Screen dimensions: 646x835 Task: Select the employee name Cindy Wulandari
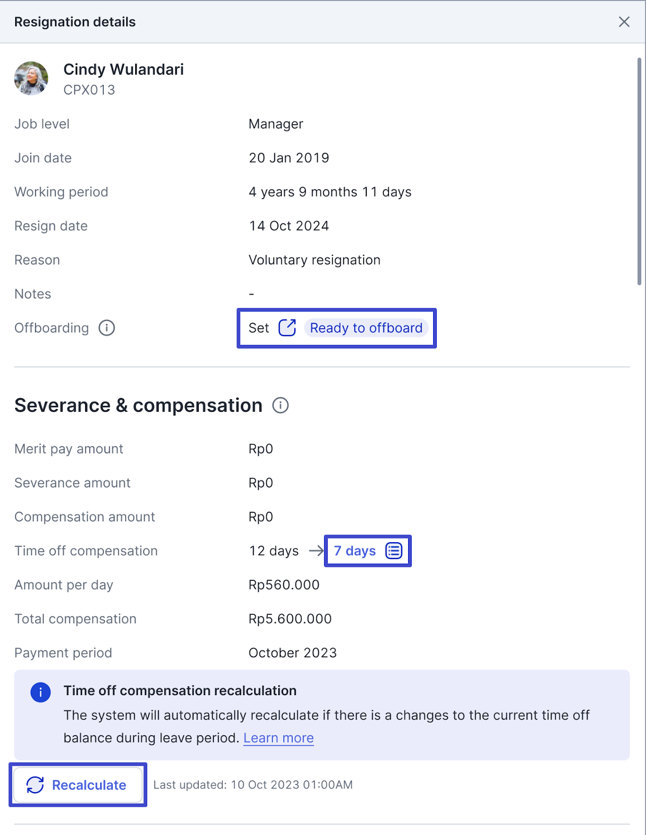124,69
